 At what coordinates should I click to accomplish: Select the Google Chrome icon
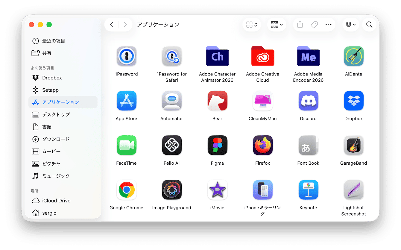pyautogui.click(x=126, y=190)
